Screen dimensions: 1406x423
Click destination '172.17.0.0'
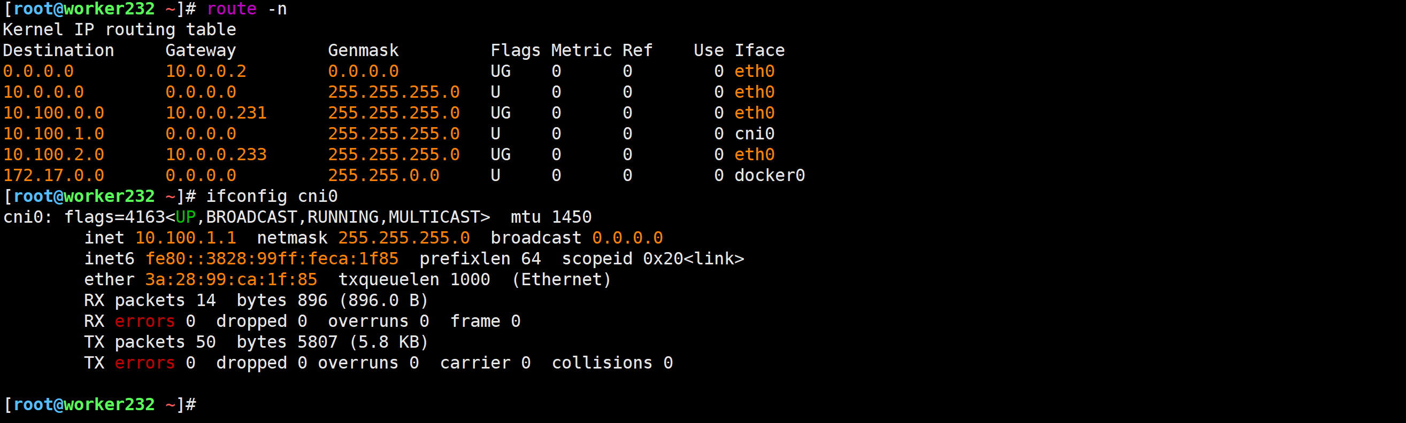coord(53,175)
